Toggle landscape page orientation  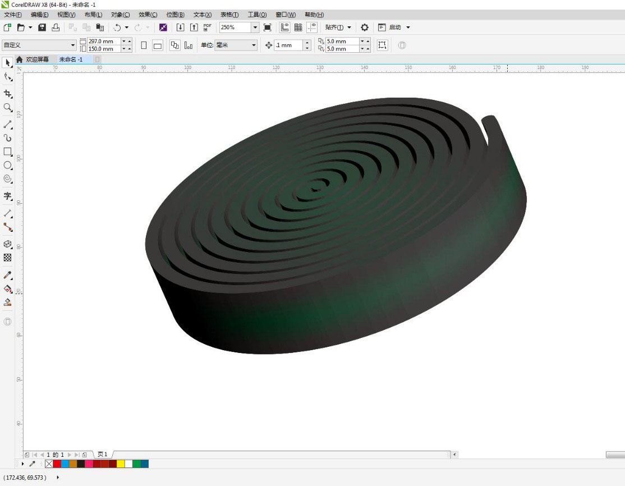point(158,45)
